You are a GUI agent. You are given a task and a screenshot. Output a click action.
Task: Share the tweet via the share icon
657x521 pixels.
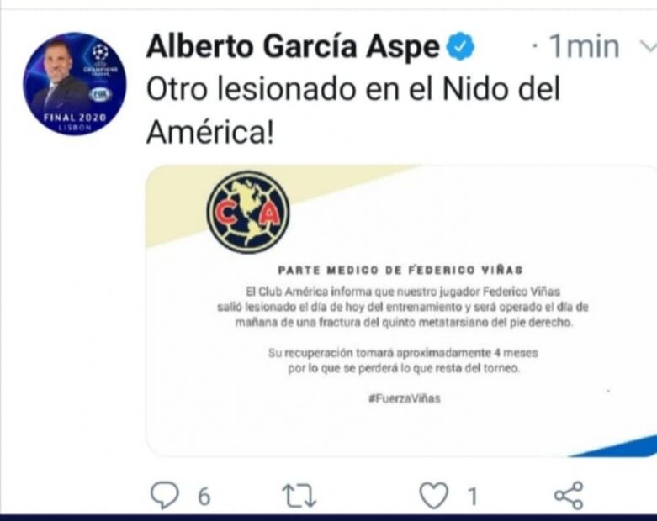[x=569, y=495]
